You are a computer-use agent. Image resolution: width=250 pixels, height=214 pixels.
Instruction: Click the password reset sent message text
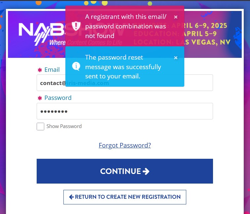click(123, 67)
